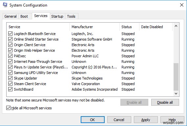Toggle Plays.tv Update Service checkbox
This screenshot has height=126, width=187.
[x=10, y=67]
